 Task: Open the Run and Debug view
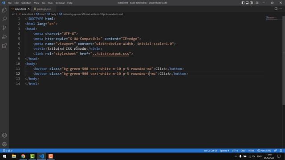pos(4,36)
